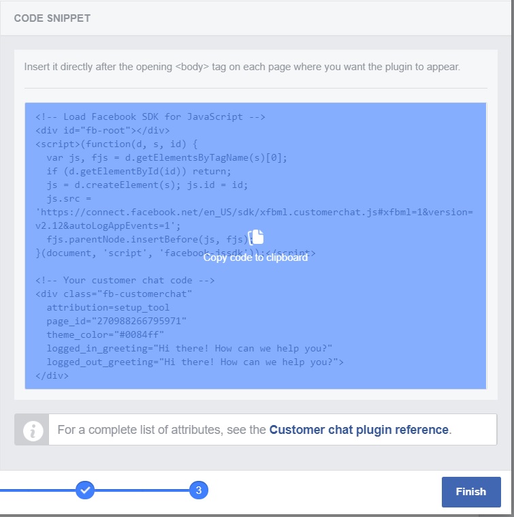Click the 'CODE SNIPPET' heading

[x=52, y=18]
